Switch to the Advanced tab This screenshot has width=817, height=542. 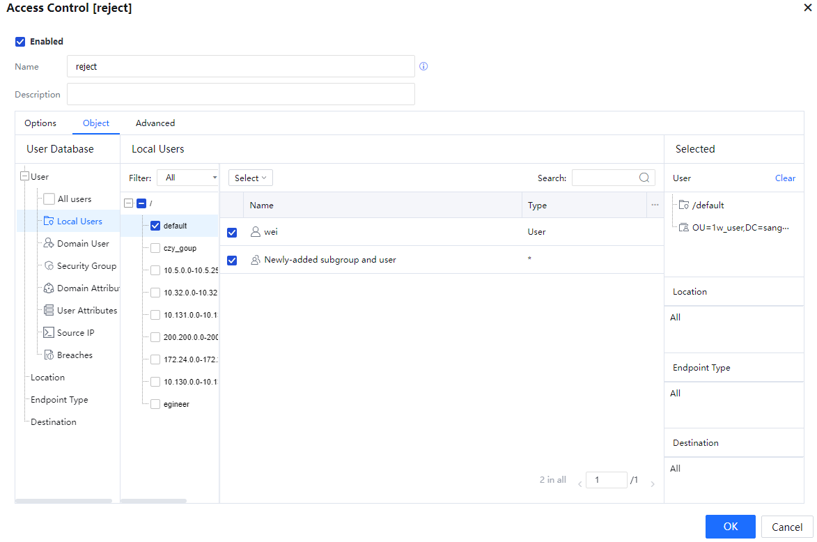[x=155, y=123]
